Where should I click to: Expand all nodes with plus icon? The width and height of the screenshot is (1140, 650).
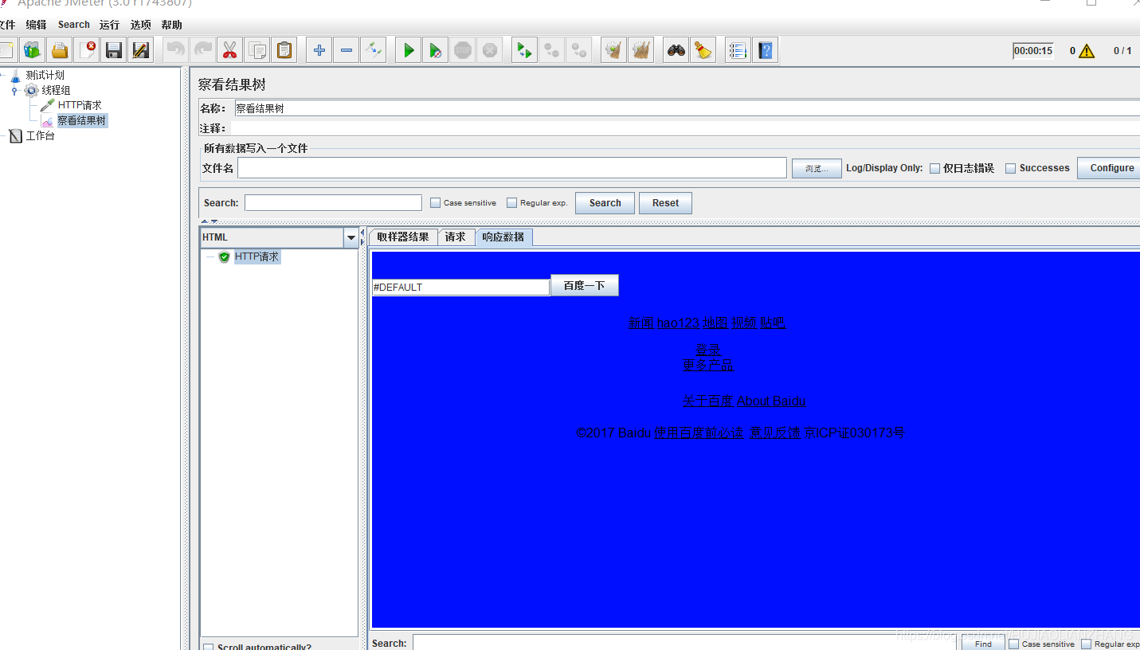click(319, 51)
